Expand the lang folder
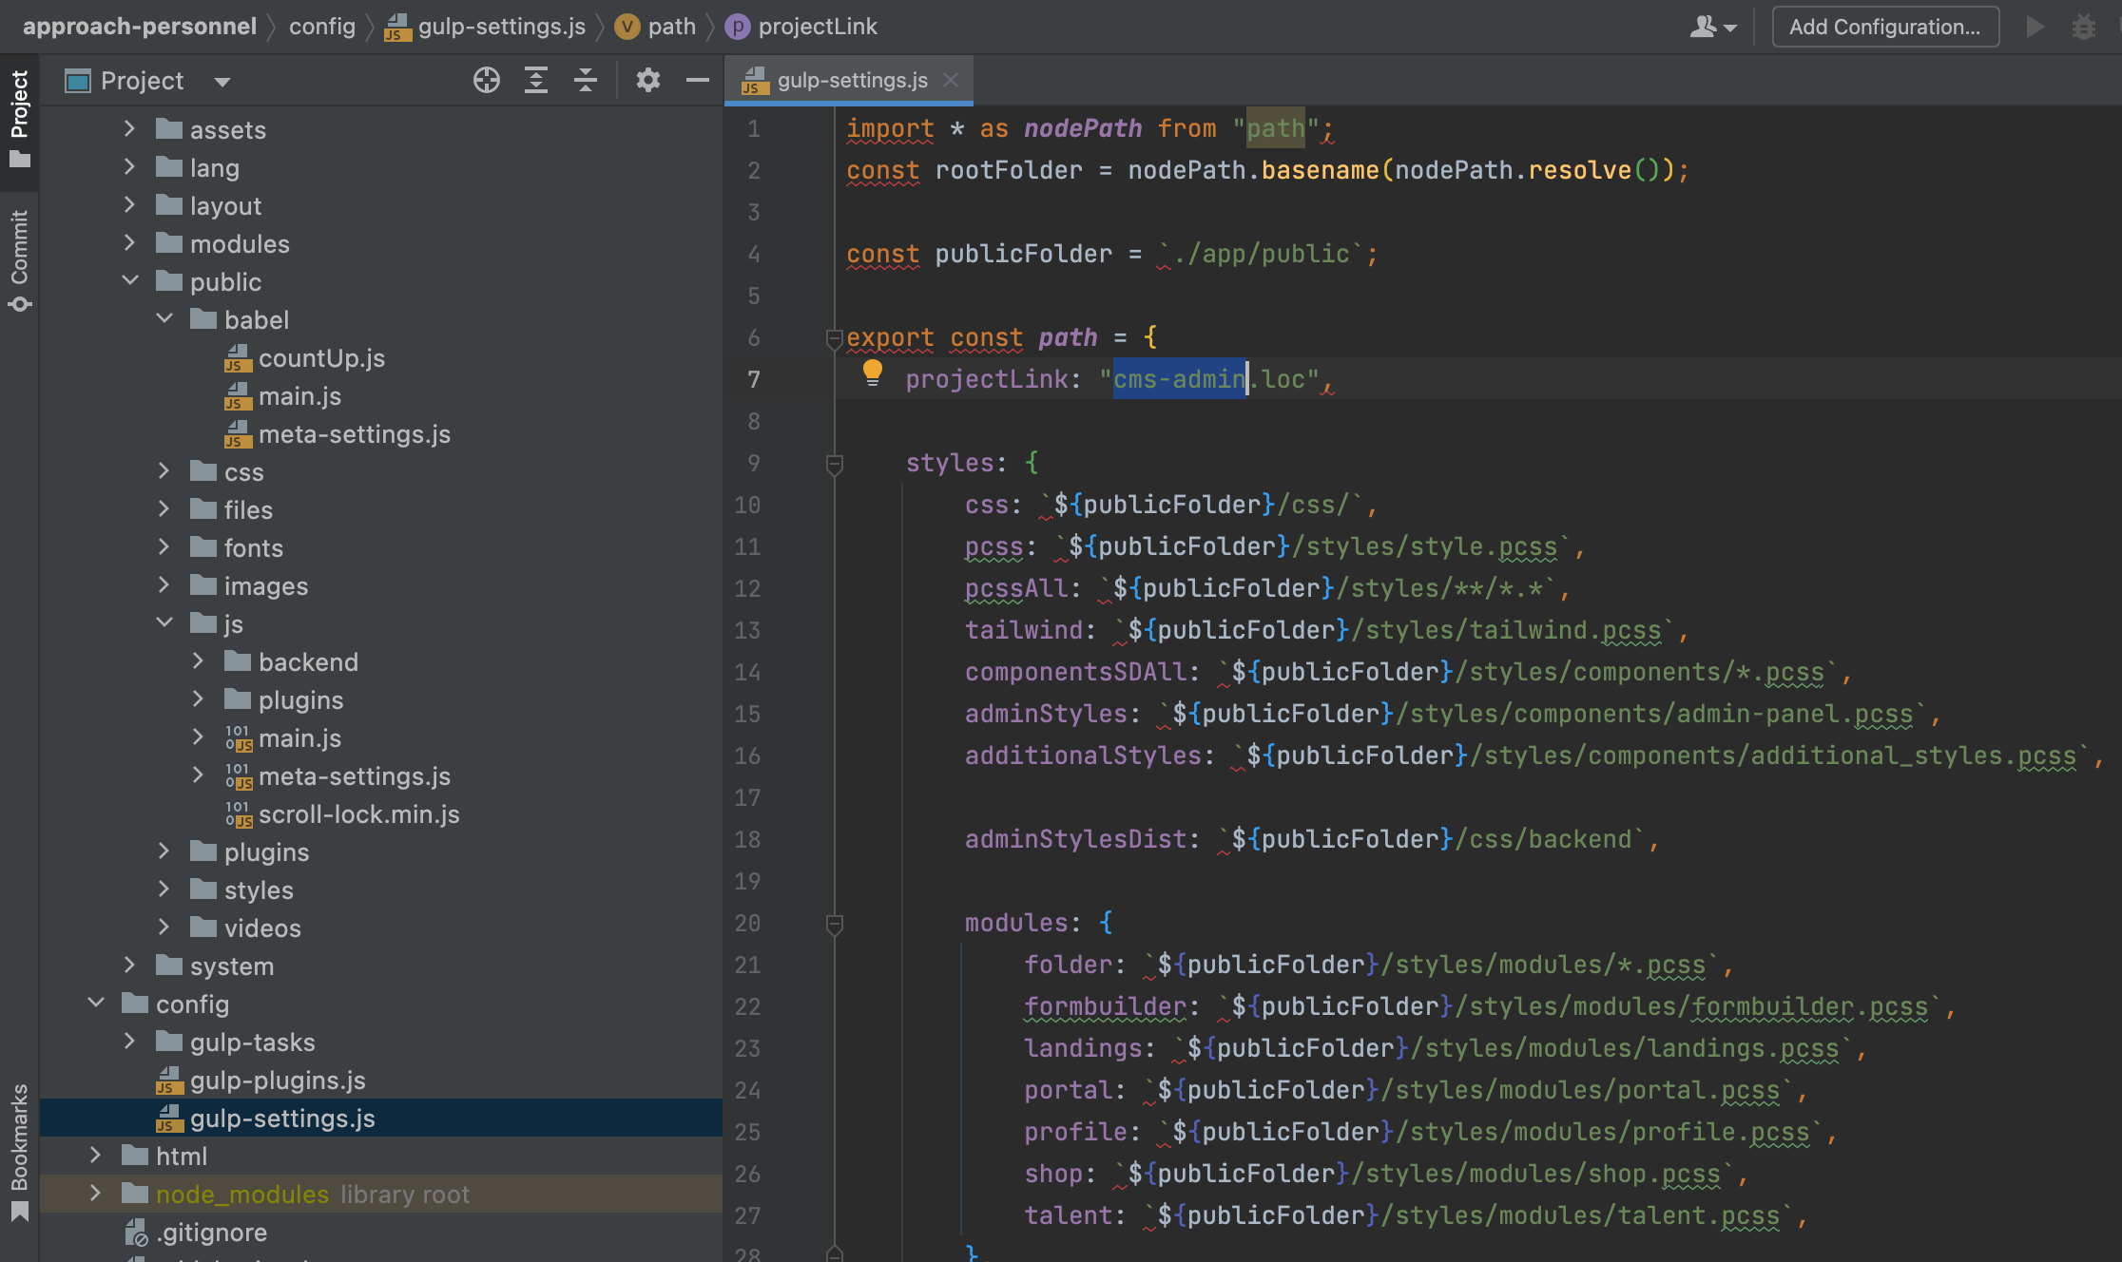 click(x=130, y=167)
